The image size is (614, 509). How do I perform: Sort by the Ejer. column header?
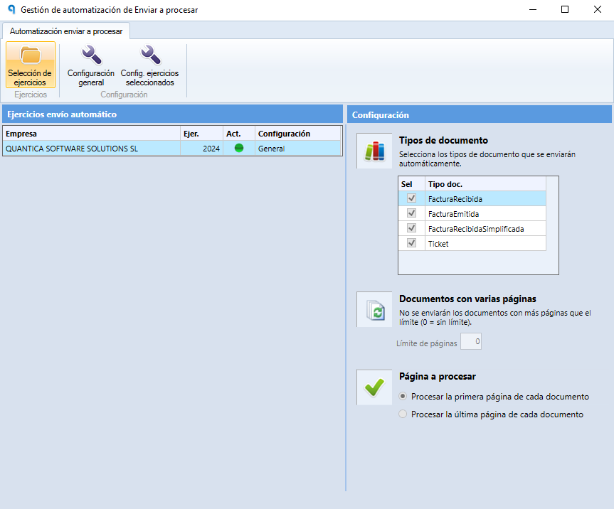point(201,134)
